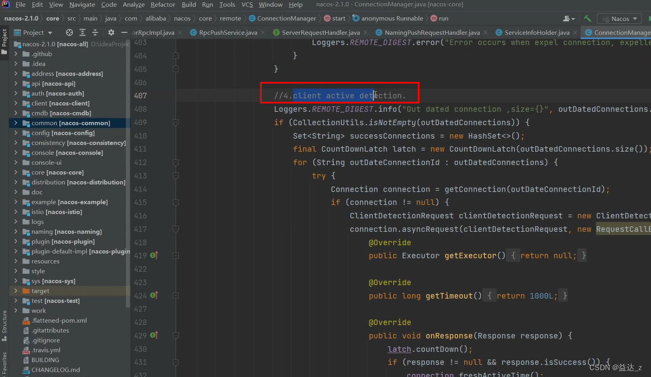Click the expand all icon in Project panel
This screenshot has height=377, width=651.
82,32
